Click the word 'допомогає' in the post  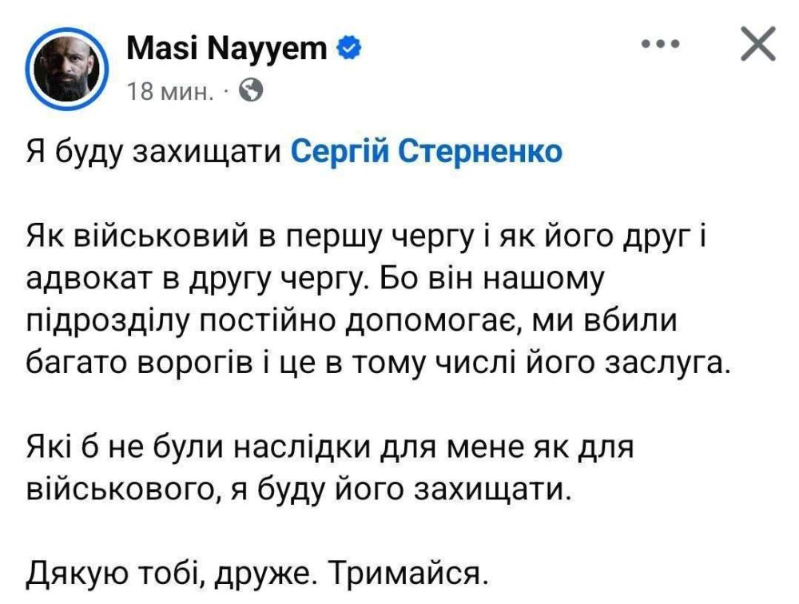(432, 324)
